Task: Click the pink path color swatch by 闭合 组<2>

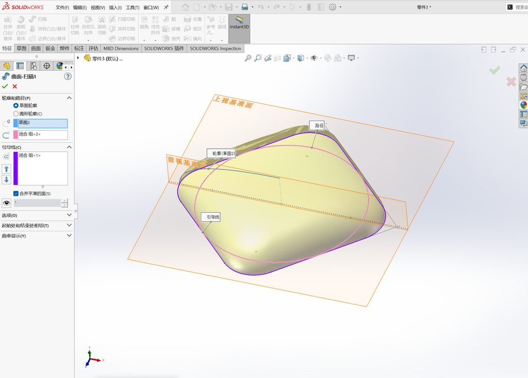Action: (15, 135)
